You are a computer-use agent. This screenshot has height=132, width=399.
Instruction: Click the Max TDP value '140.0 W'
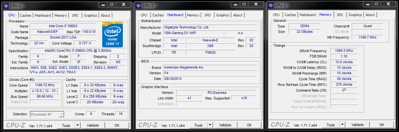pos(89,32)
